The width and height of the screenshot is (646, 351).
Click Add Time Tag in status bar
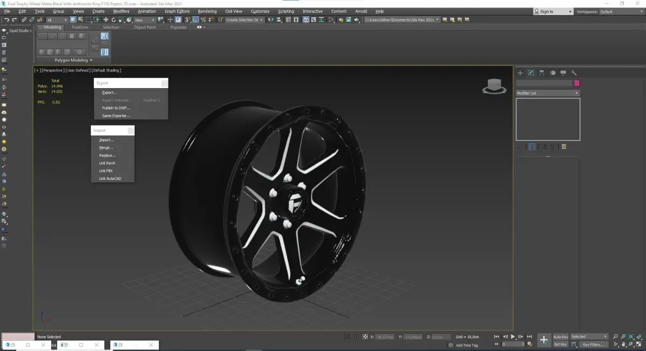tap(467, 345)
